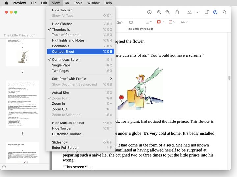This screenshot has width=237, height=177.
Task: Open the Preview app menu
Action: (x=19, y=3)
